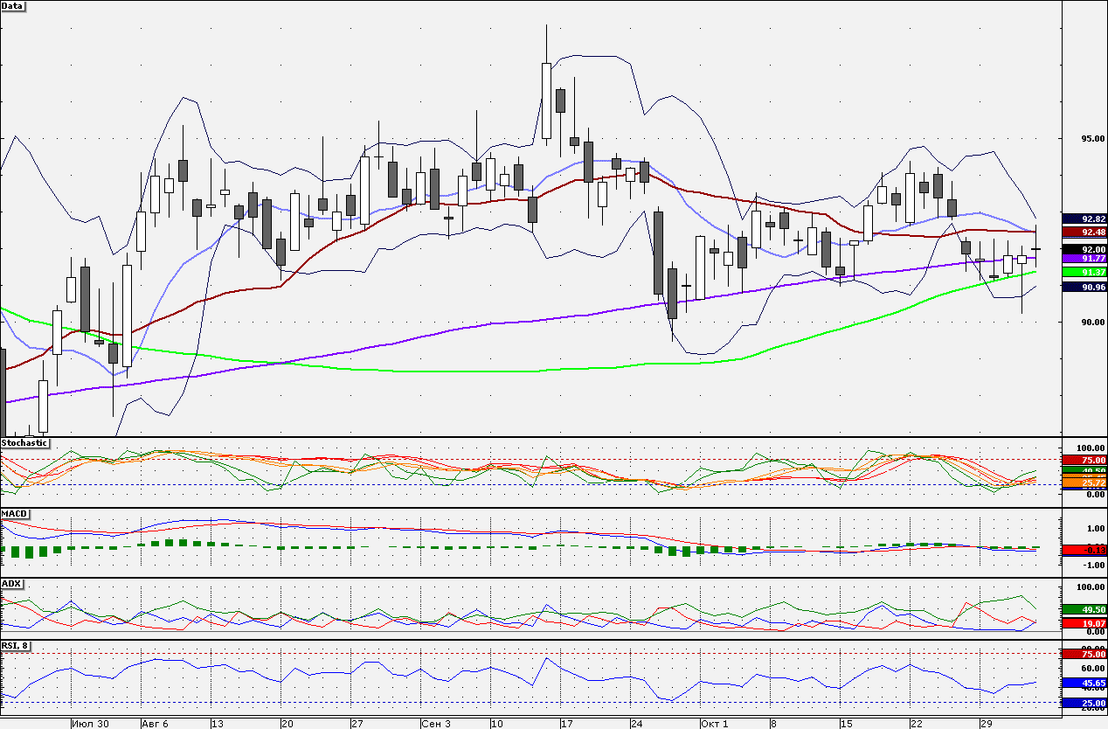
Task: Click the Июл 30 date label
Action: (x=91, y=724)
